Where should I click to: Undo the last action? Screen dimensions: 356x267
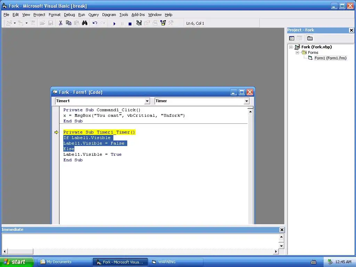coord(95,23)
